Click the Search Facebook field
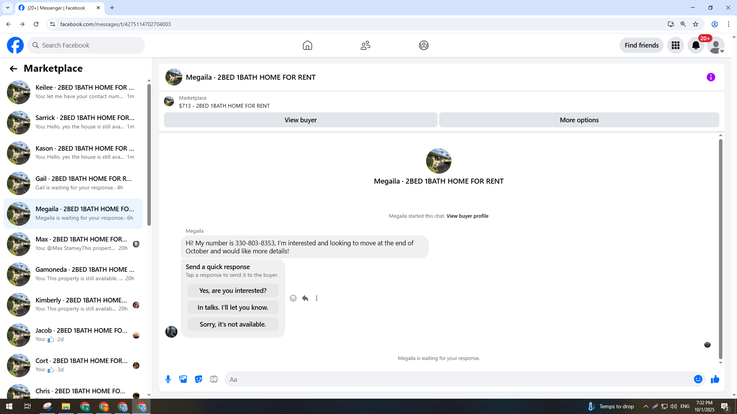Image resolution: width=737 pixels, height=414 pixels. [86, 45]
